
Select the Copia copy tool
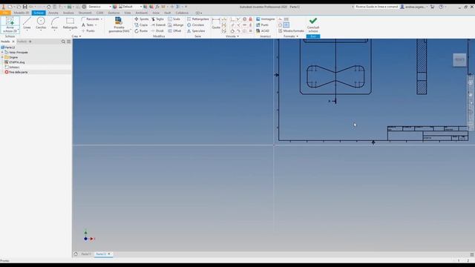[141, 24]
